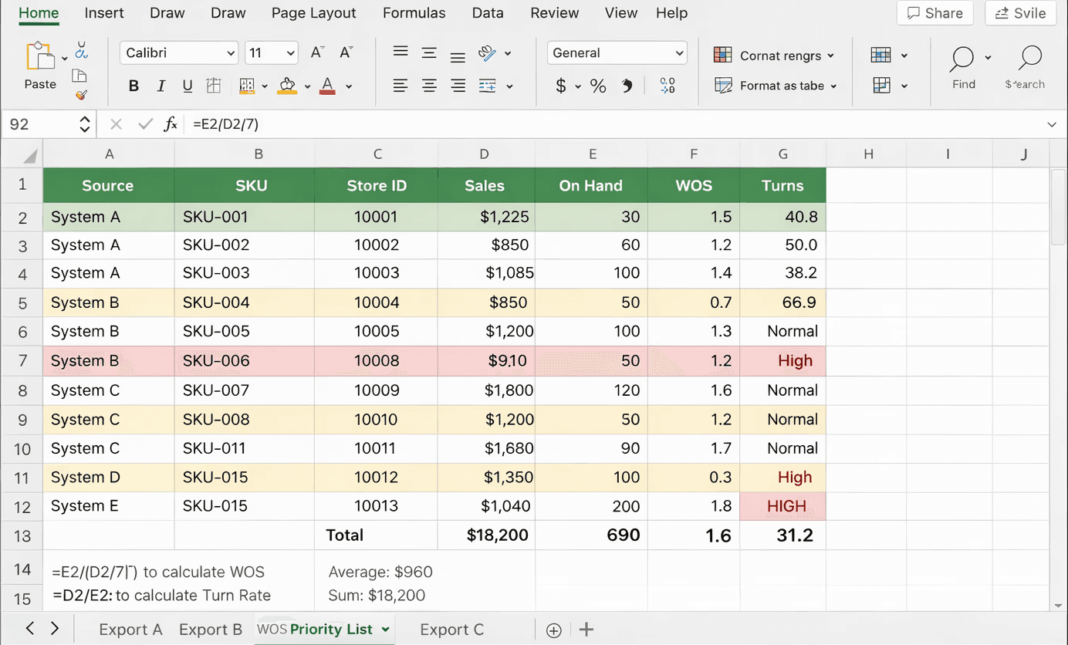Apply currency dollar format
The image size is (1068, 645).
click(561, 86)
